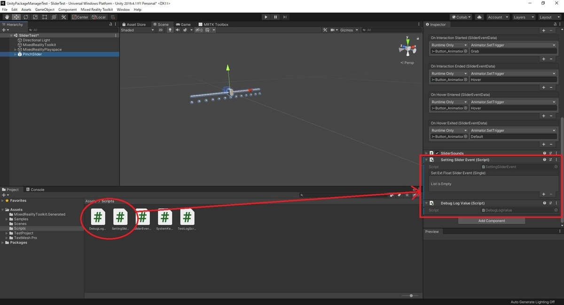Open Debug Log Value presets icon
564x305 pixels.
tap(550, 203)
